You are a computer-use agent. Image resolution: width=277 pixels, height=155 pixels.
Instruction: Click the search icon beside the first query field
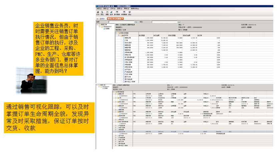(136, 22)
